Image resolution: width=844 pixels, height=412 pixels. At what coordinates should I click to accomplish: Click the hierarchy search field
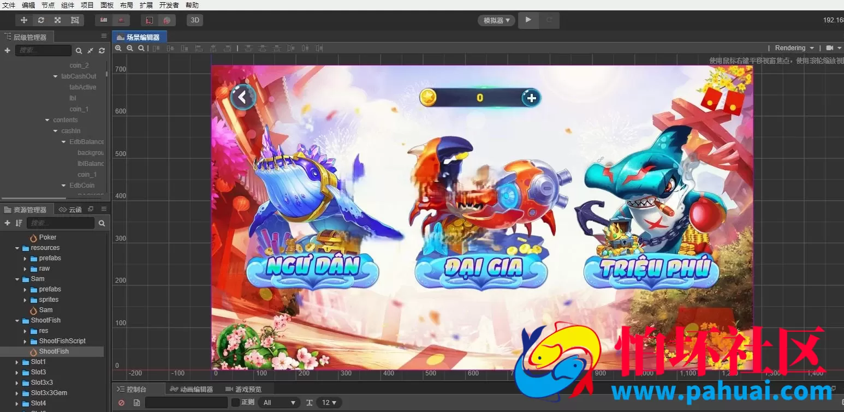[x=43, y=50]
